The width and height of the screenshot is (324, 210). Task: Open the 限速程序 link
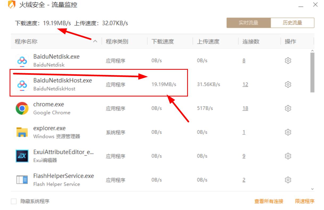(x=305, y=201)
